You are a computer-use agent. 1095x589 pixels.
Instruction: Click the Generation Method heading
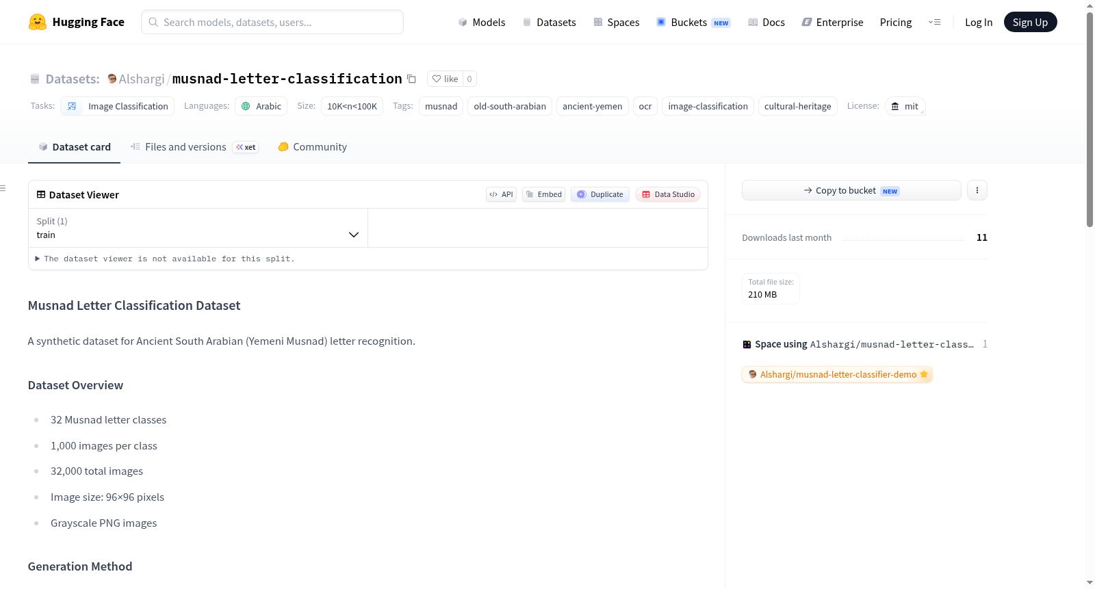click(x=80, y=566)
